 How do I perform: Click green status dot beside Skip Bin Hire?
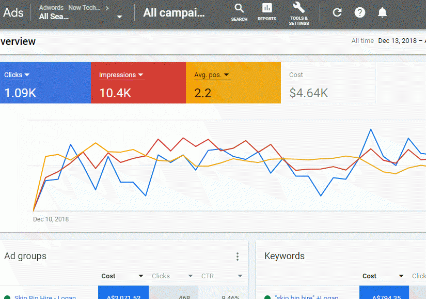click(x=7, y=297)
